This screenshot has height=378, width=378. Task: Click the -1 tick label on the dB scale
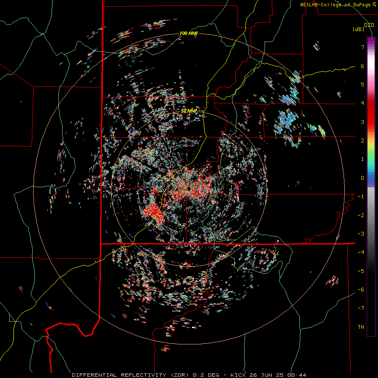(x=361, y=197)
